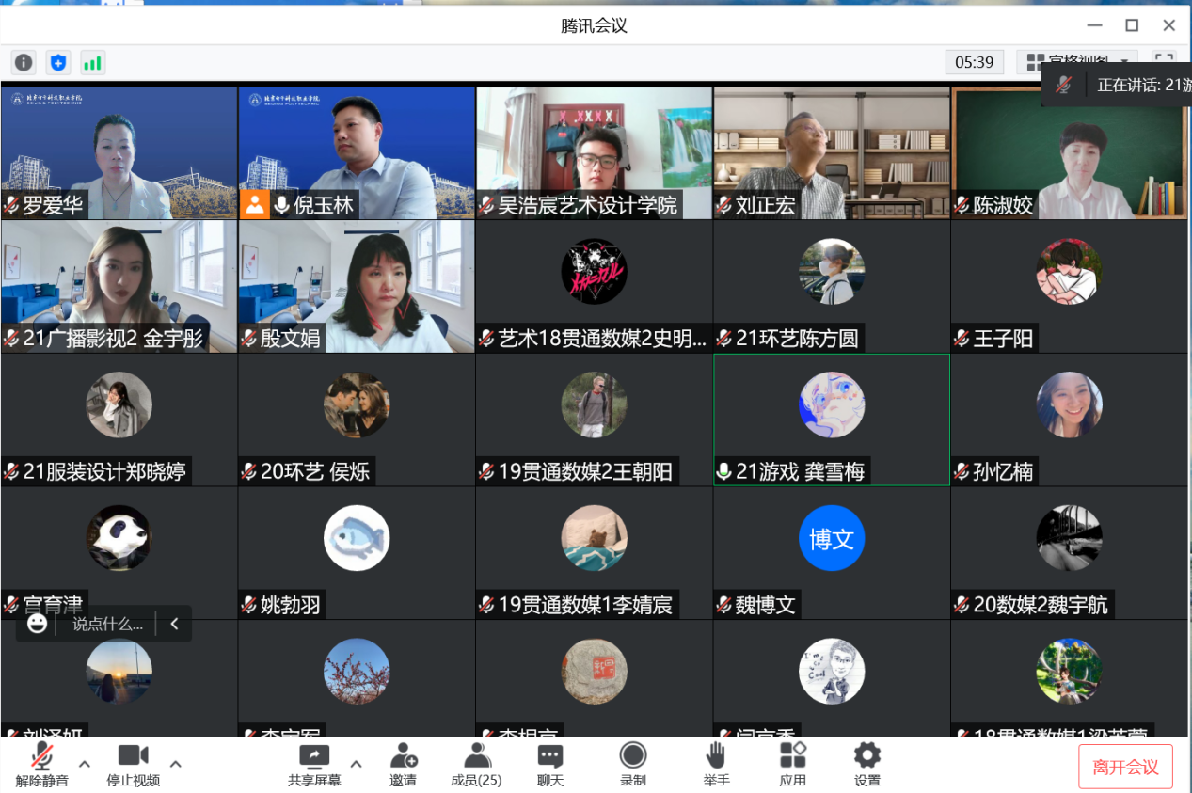Open 设置 settings gear
1192x793 pixels.
tap(866, 764)
